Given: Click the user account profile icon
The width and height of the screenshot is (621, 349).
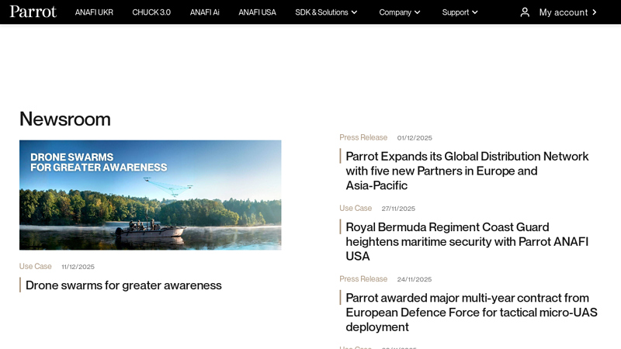Looking at the screenshot, I should (525, 12).
